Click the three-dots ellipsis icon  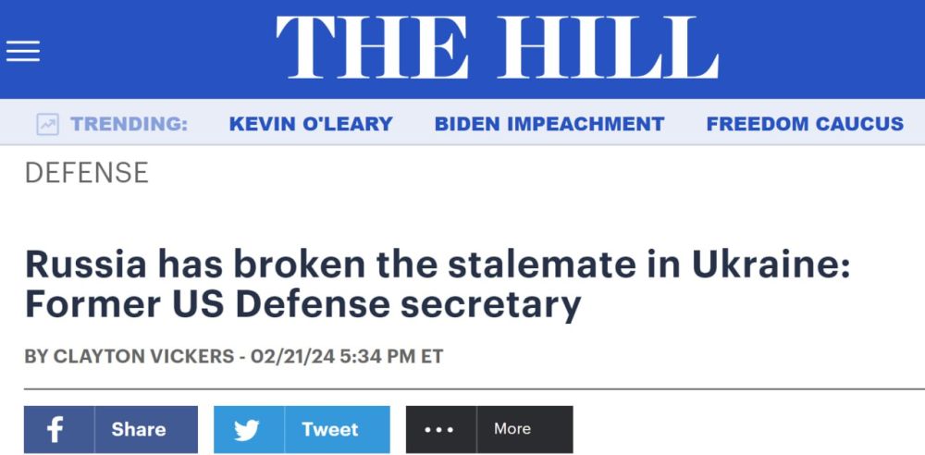coord(440,429)
